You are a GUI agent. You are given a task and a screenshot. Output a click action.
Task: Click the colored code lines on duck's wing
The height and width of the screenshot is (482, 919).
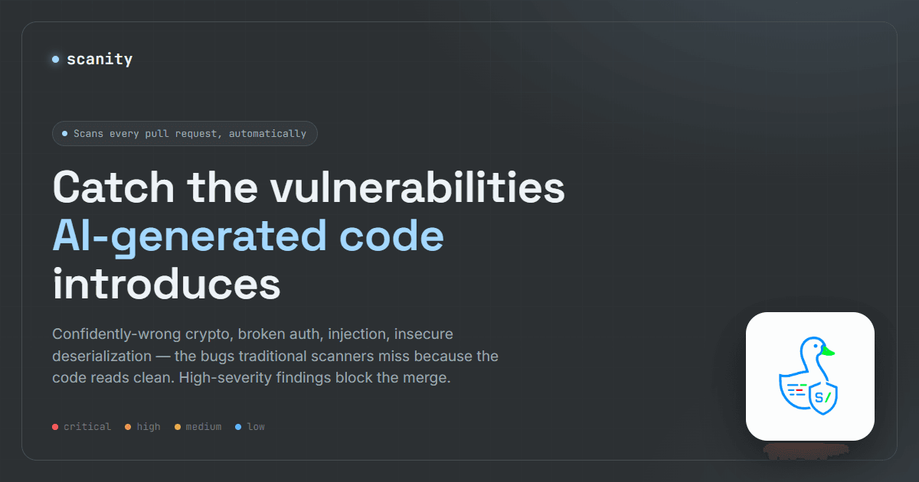[796, 389]
